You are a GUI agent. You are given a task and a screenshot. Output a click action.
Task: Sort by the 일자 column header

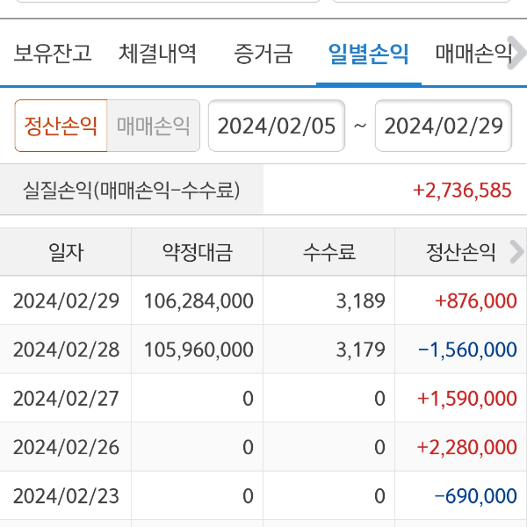tap(66, 253)
